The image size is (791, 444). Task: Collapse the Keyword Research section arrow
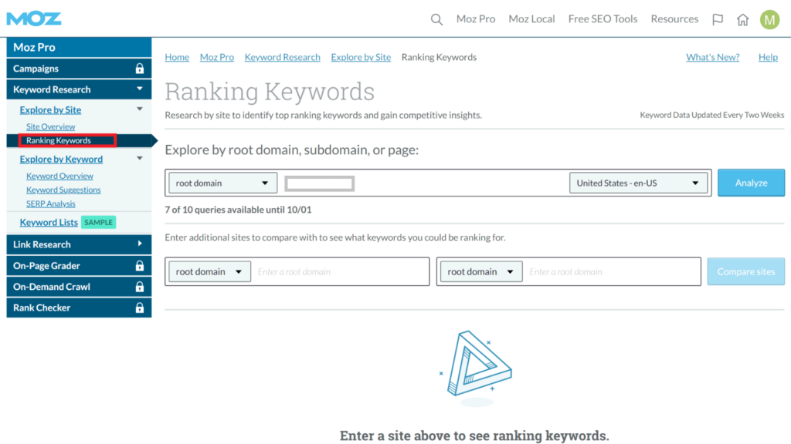(140, 89)
